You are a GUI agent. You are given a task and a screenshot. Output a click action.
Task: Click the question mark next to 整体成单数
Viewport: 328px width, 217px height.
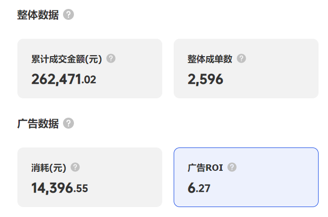tap(241, 59)
